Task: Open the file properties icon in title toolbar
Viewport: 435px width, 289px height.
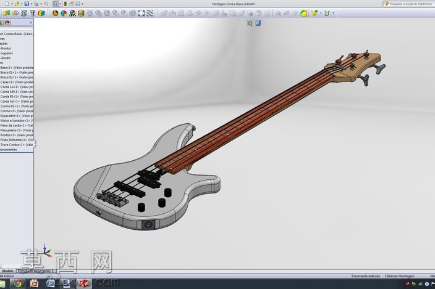Action: [72, 4]
